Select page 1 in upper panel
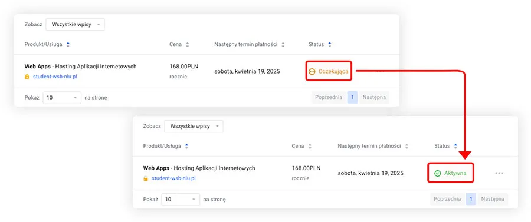 click(352, 97)
